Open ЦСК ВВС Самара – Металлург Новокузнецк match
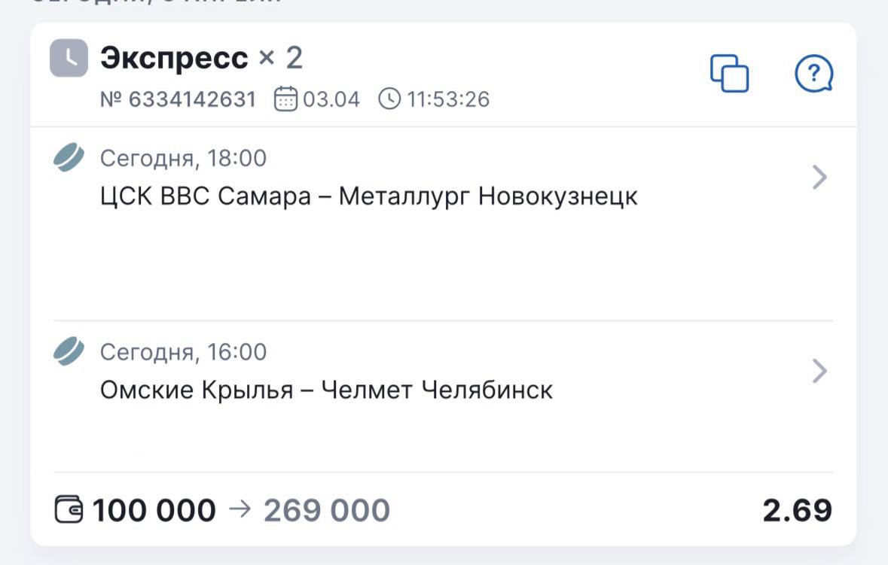This screenshot has width=888, height=565. coord(369,196)
